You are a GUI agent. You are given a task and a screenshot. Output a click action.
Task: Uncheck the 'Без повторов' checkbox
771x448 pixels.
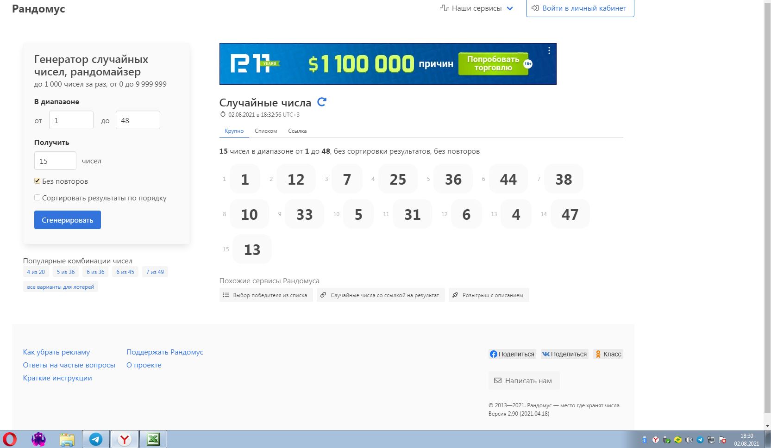click(37, 181)
